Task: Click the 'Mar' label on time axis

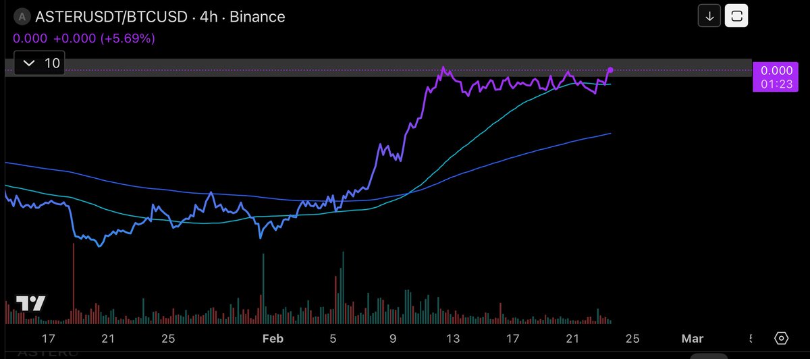Action: pos(692,338)
